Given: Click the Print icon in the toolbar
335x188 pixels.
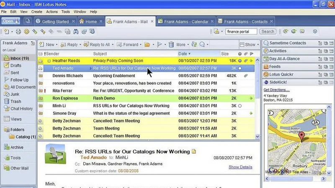Looking at the screenshot, I should (x=18, y=32).
